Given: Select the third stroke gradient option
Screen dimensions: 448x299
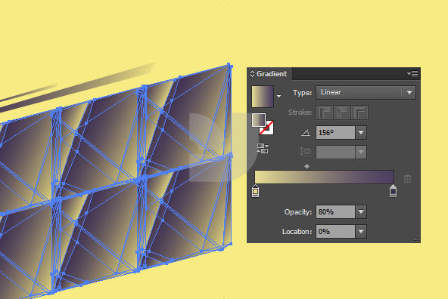Looking at the screenshot, I should pyautogui.click(x=359, y=113).
